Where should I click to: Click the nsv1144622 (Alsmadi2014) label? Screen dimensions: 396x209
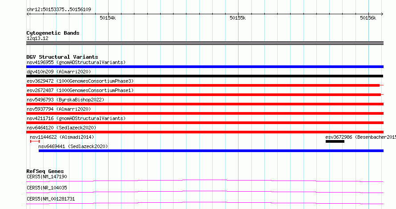coord(62,137)
